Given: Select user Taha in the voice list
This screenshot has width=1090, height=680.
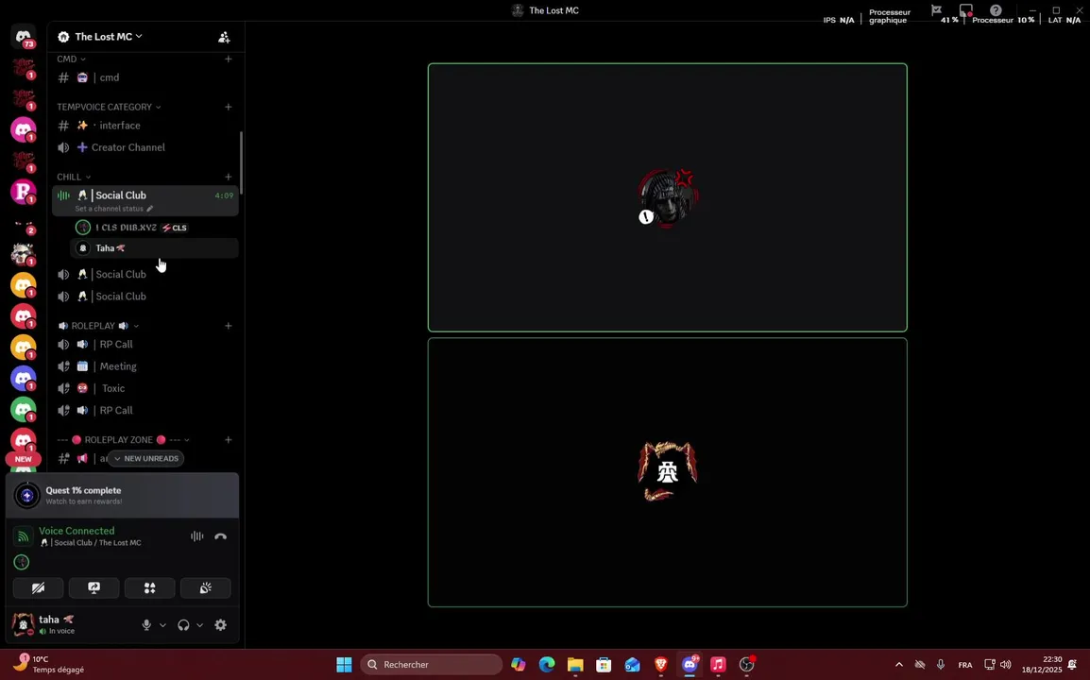Looking at the screenshot, I should click(x=155, y=248).
